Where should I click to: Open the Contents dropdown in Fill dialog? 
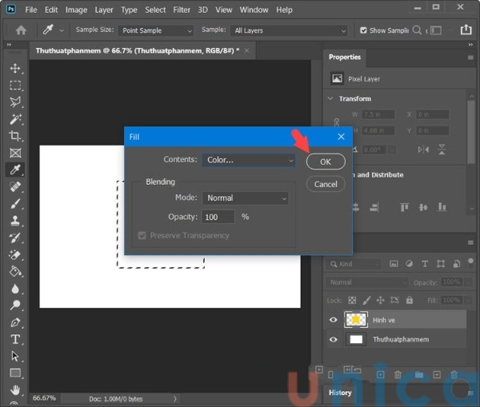(x=249, y=160)
